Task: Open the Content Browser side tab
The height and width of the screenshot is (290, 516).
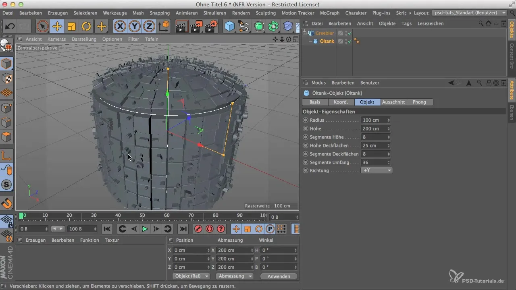Action: point(512,56)
